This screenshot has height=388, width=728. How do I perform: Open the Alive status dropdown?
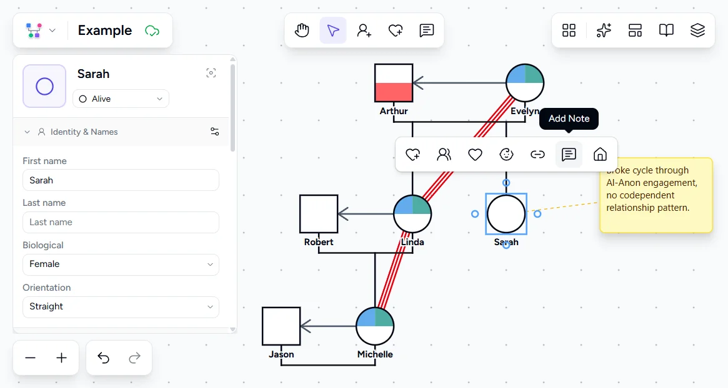pyautogui.click(x=121, y=99)
